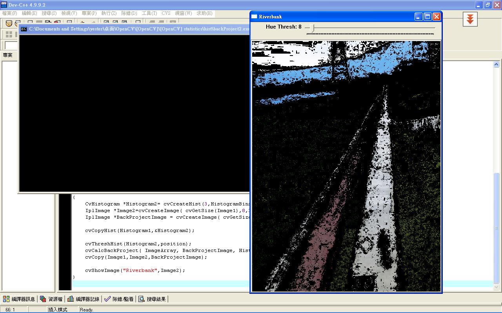Click the editor scrollbar up arrow
Viewport: 502px width, 313px height.
(496, 65)
